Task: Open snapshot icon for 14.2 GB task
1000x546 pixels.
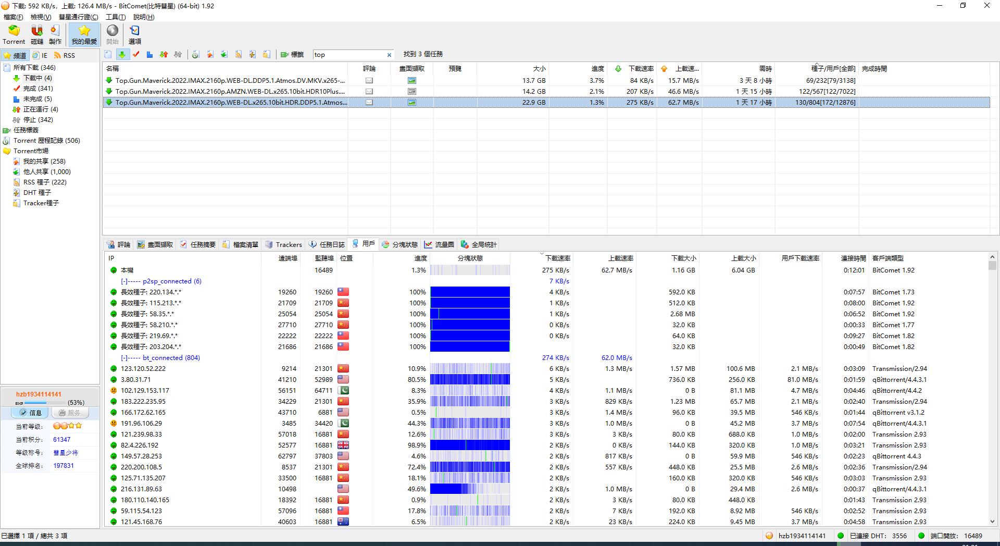Action: (x=412, y=92)
